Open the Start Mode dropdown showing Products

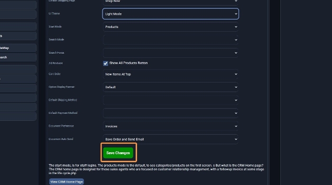click(x=170, y=27)
